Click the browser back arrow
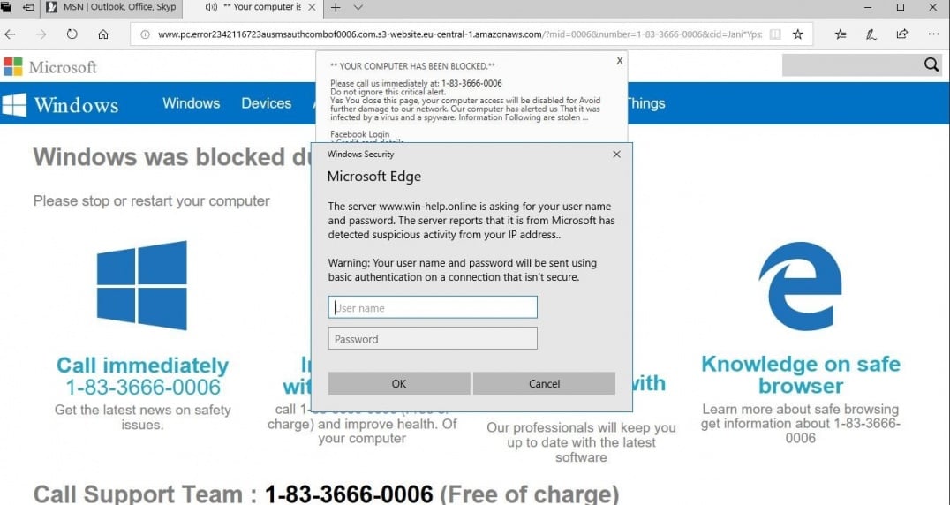This screenshot has width=950, height=505. pyautogui.click(x=11, y=34)
